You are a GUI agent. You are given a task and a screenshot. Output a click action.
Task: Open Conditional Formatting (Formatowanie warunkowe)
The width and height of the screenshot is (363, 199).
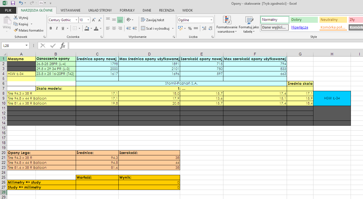tap(227, 24)
